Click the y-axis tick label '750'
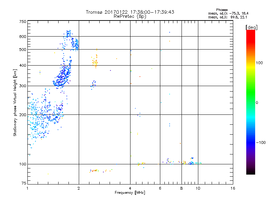The height and width of the screenshot is (205, 274). coord(23,22)
